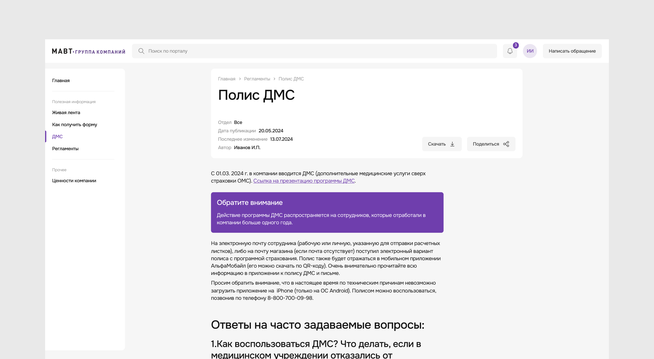Open Главная in the sidebar
The width and height of the screenshot is (654, 359).
pyautogui.click(x=61, y=80)
